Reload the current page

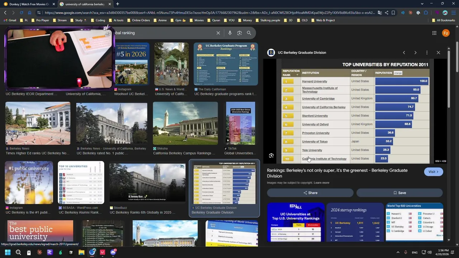pos(22,13)
